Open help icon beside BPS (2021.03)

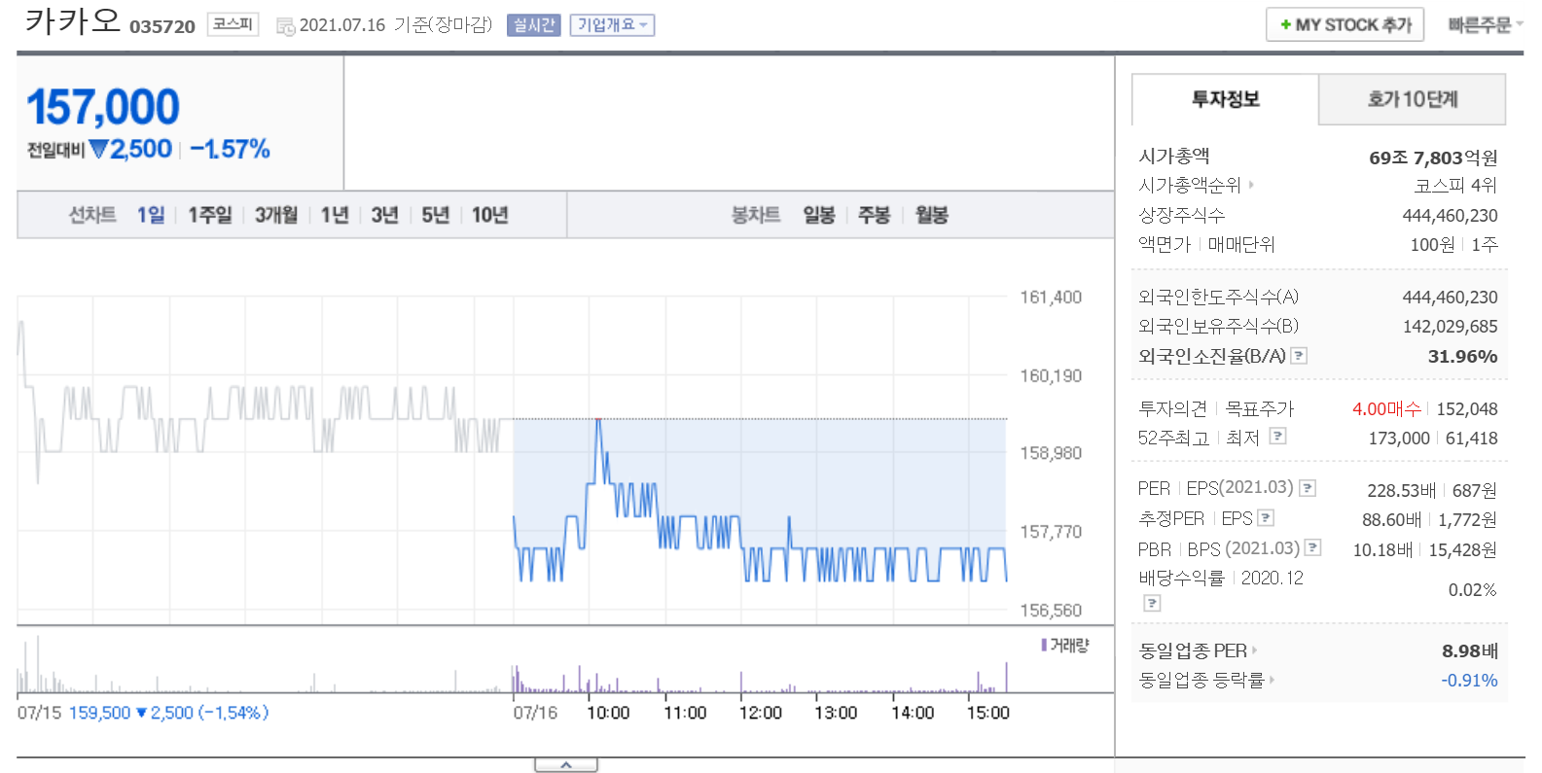(1313, 548)
